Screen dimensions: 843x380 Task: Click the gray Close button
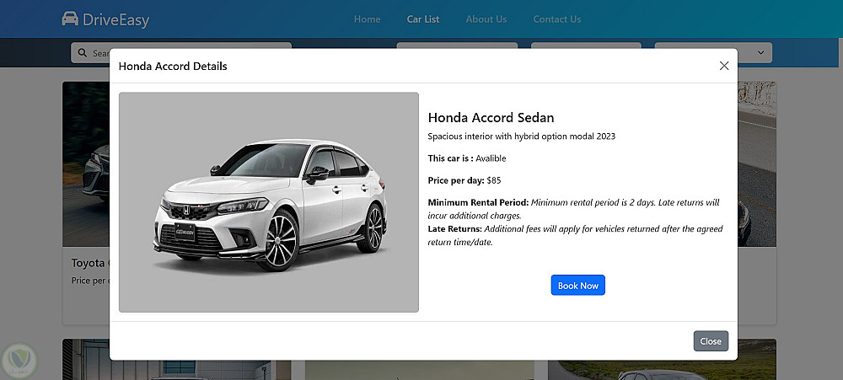tap(710, 341)
